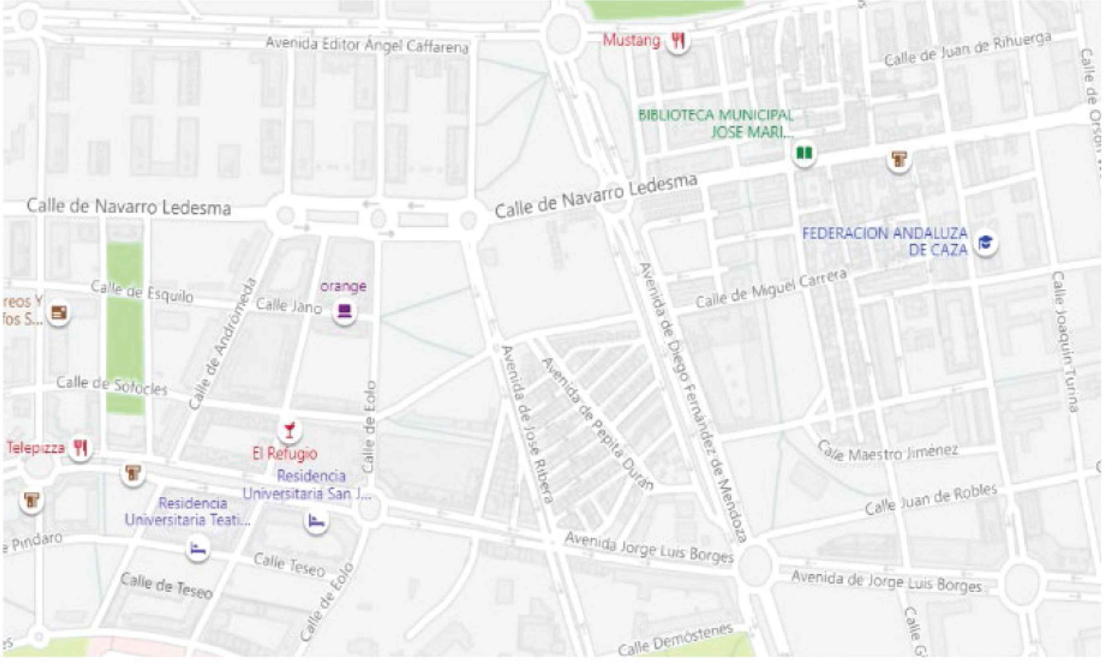Viewport: 1105px width, 663px height.
Task: Select Residencia Universitaria Teati... bed icon
Action: [198, 549]
